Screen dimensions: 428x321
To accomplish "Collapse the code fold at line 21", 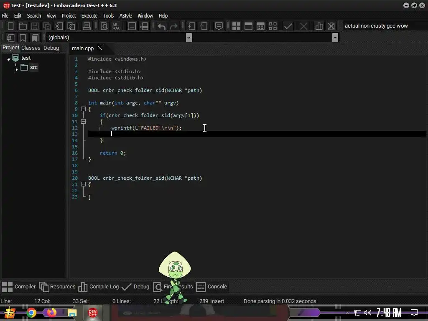I will [84, 184].
